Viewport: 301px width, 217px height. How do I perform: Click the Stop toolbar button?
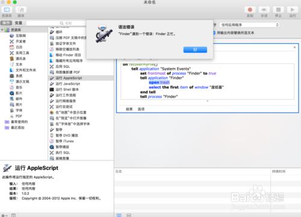click(x=278, y=10)
